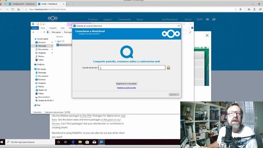The height and width of the screenshot is (148, 263).
Task: Click the 'Registrarse en un proveedor' button
Action: [127, 83]
